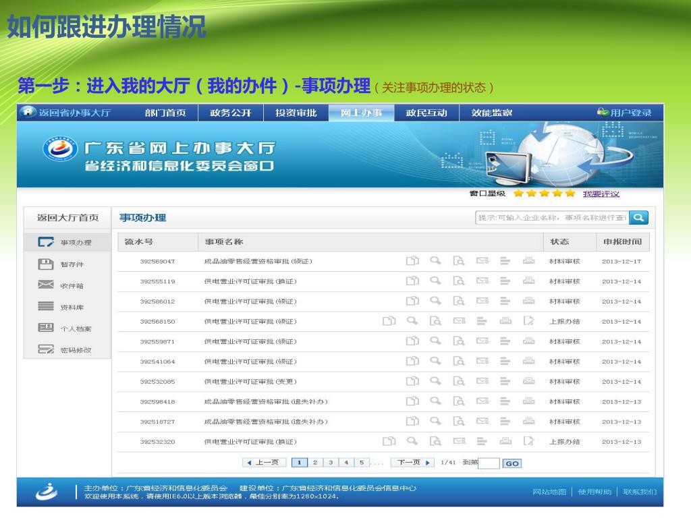
Task: Click the home icon beside 返回省办事大厅
Action: coord(28,112)
